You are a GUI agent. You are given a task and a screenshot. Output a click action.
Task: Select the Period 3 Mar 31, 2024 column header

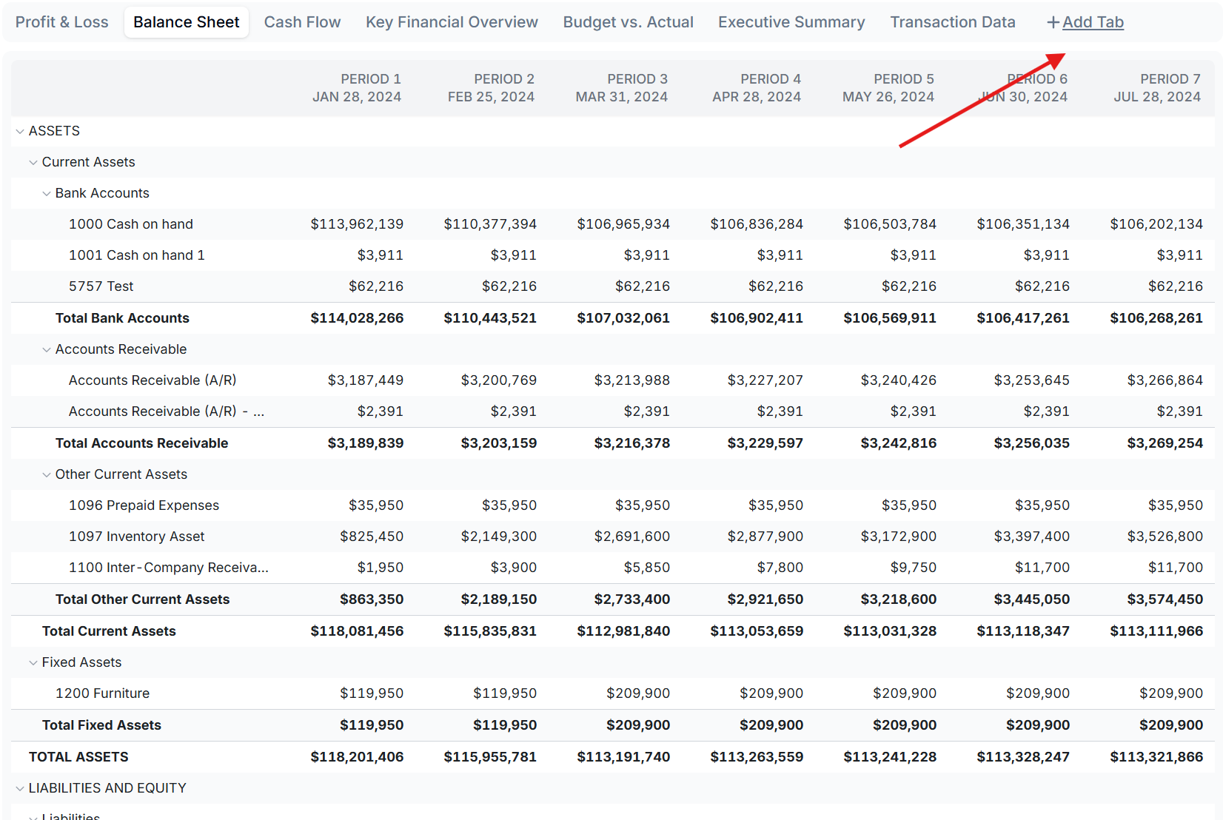point(622,87)
